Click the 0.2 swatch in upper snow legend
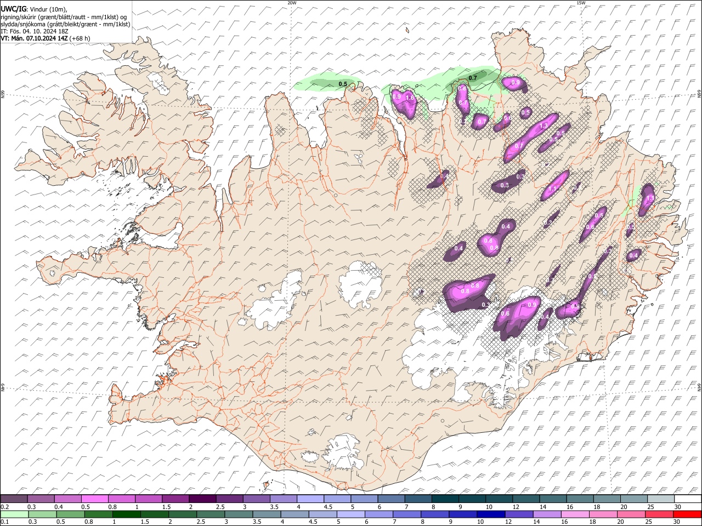This screenshot has height=526, width=702. [x=14, y=499]
